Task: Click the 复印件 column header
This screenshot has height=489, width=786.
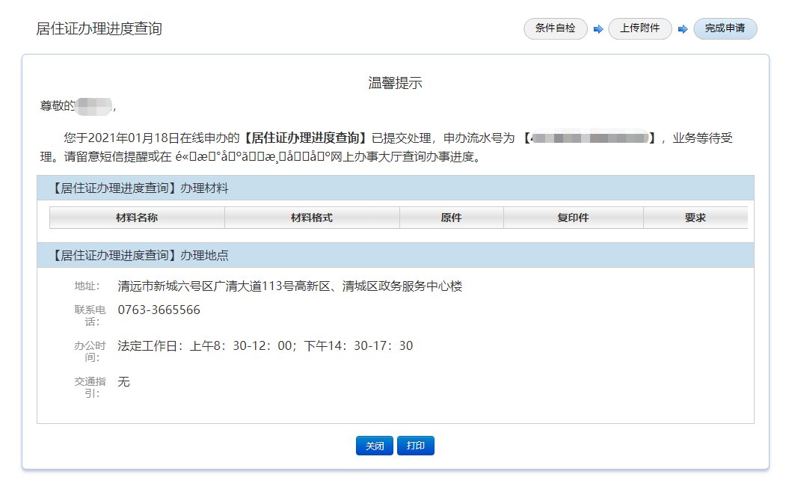Action: tap(573, 218)
